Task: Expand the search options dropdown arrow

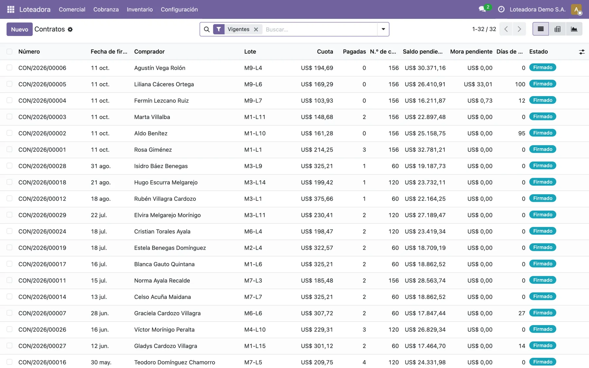Action: tap(383, 29)
